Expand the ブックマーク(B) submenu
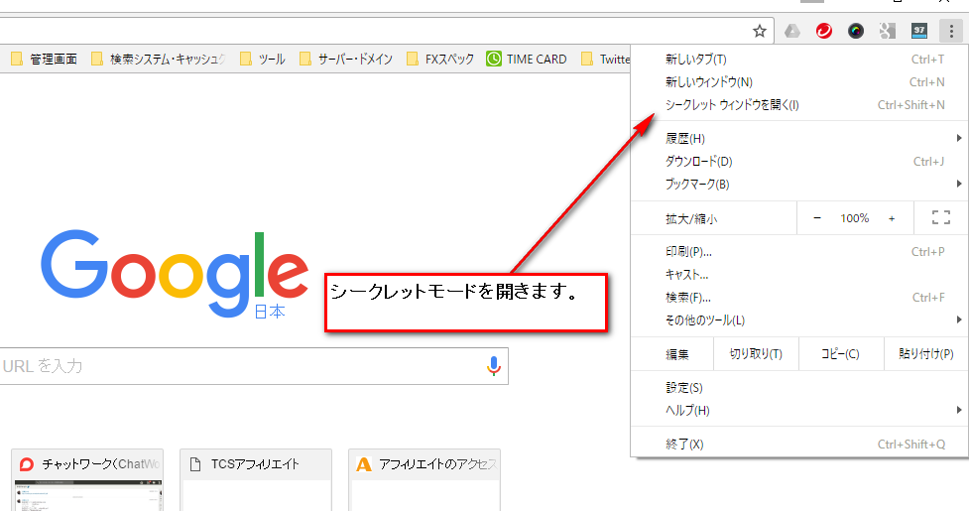969x511 pixels. [799, 185]
